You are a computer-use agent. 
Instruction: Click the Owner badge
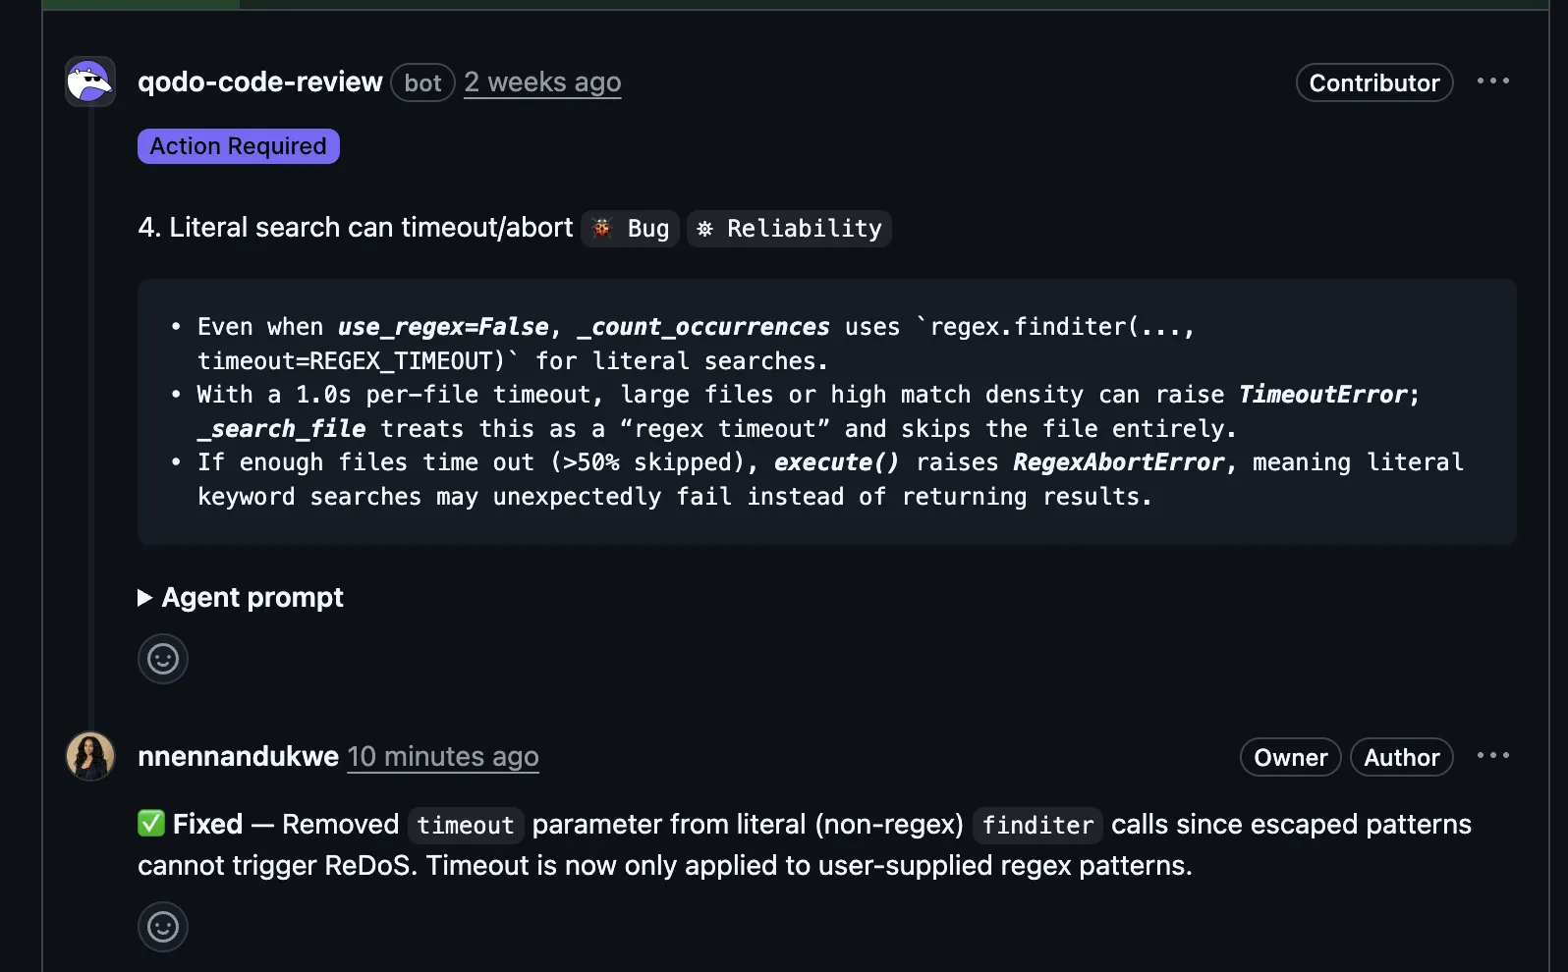point(1290,757)
